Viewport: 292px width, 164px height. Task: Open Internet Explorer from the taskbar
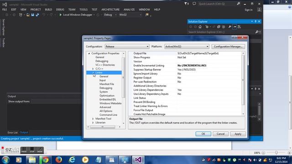(72, 160)
